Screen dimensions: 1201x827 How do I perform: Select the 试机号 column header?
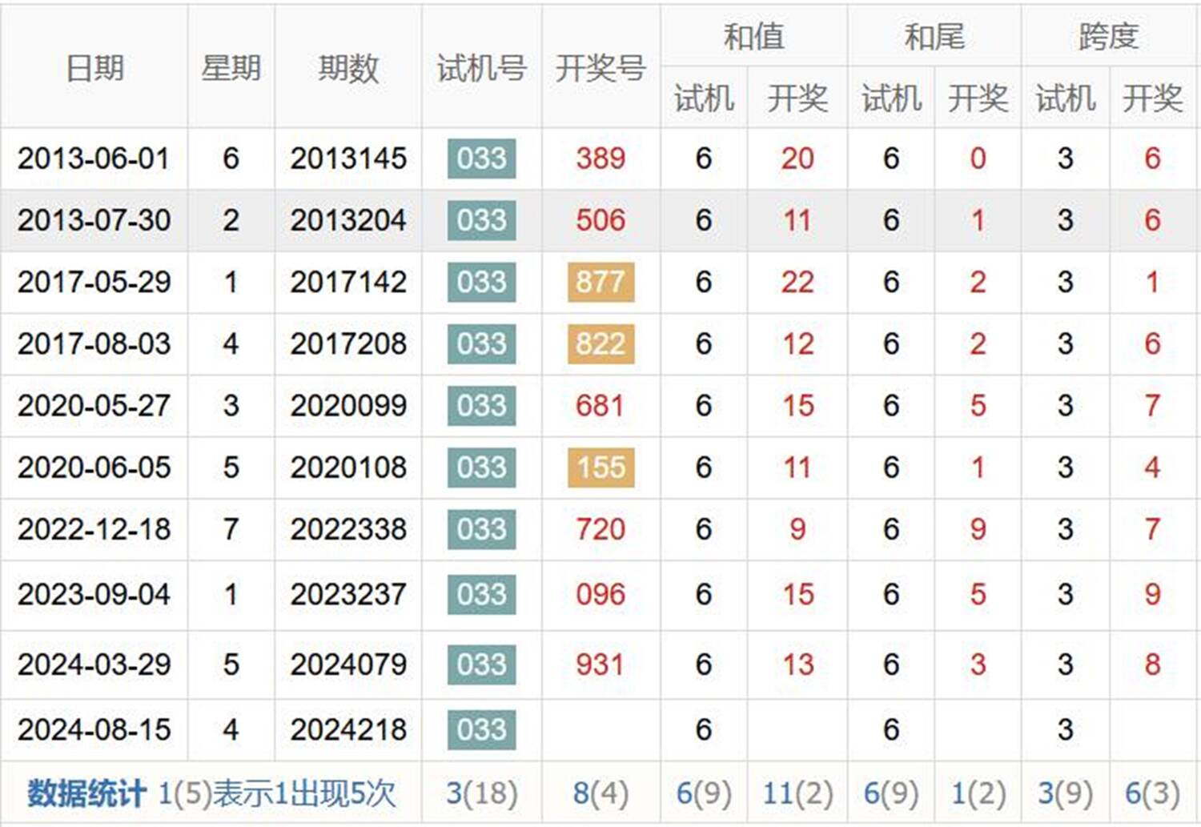point(481,68)
